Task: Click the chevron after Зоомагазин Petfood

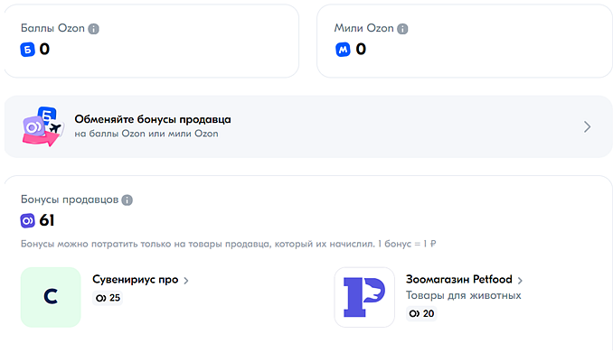Action: [520, 281]
